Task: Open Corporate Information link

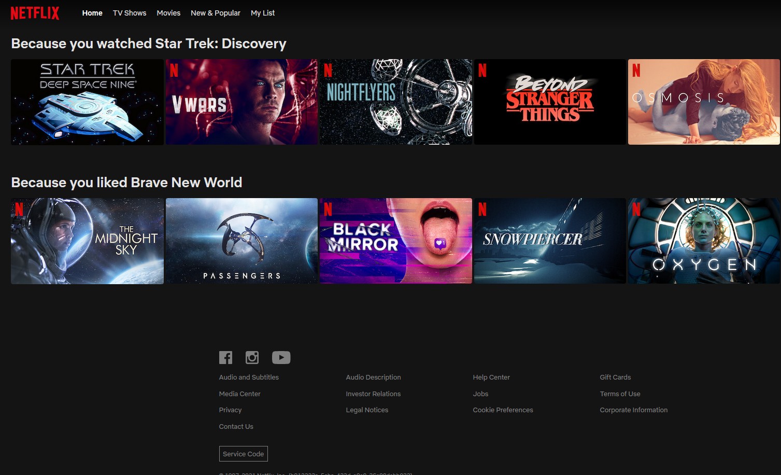Action: tap(633, 410)
